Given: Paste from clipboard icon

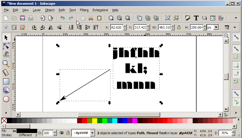Looking at the screenshot, I should tap(99, 18).
